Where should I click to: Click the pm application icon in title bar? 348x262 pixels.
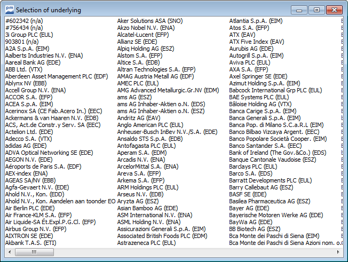(x=9, y=10)
